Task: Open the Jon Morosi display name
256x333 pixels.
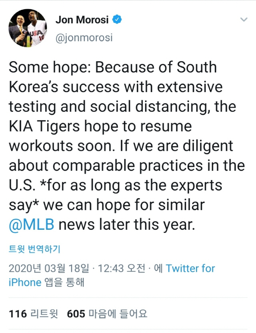Action: (82, 20)
